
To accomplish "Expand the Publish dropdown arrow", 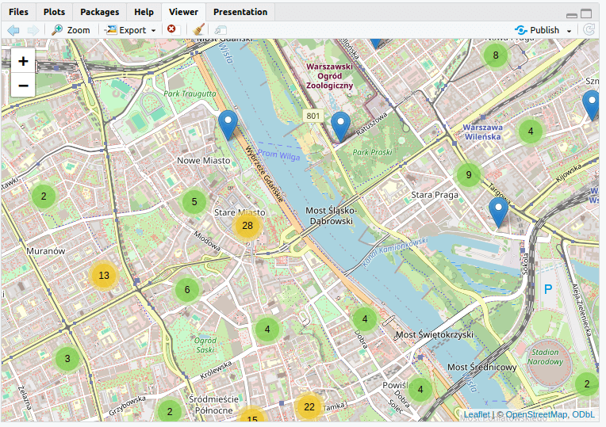I will point(569,31).
